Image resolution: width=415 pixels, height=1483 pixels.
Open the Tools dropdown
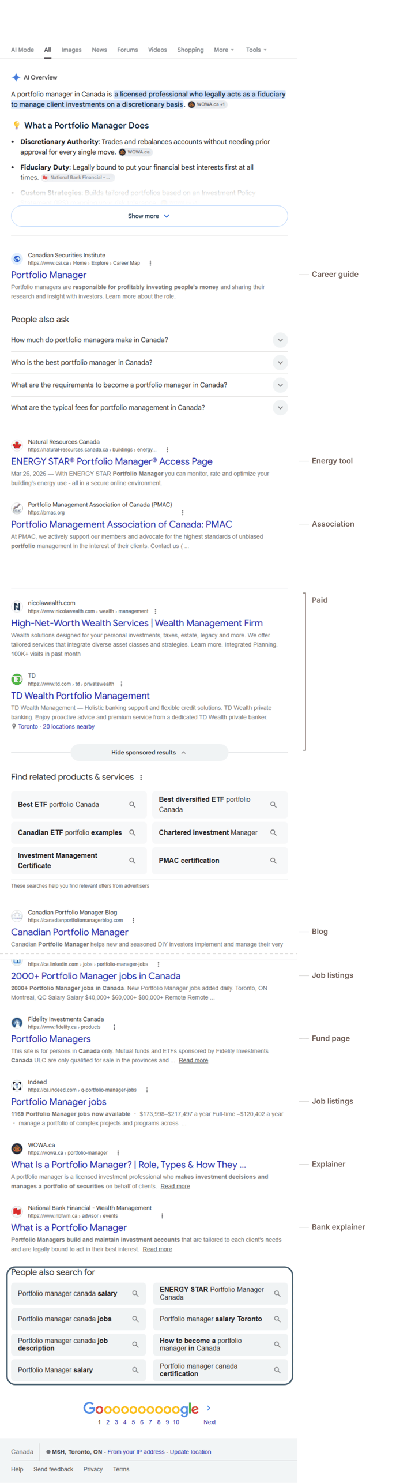[256, 50]
